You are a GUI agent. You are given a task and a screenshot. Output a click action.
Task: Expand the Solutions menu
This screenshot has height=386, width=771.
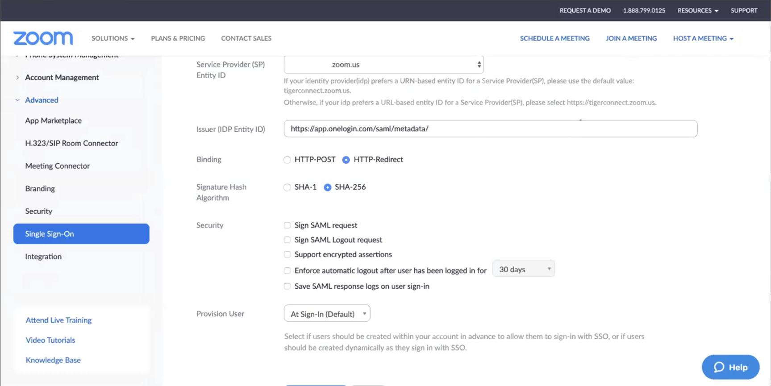coord(113,38)
